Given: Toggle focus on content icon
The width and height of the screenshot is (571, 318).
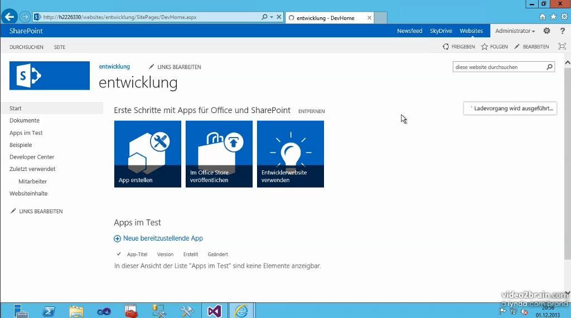Looking at the screenshot, I should click(x=562, y=46).
